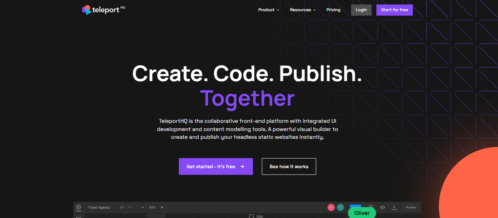This screenshot has height=218, width=498.
Task: Click the Start for free button
Action: coord(394,10)
